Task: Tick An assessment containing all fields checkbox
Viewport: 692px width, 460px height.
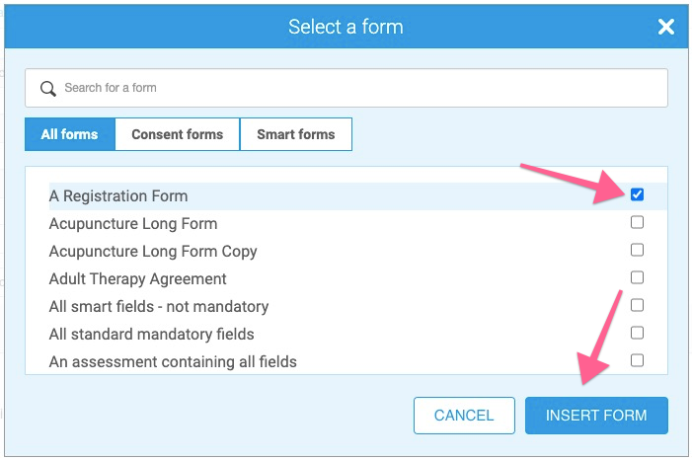Action: coord(637,360)
